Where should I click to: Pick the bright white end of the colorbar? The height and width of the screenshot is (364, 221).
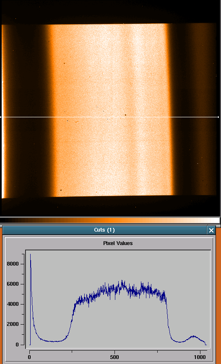[x=215, y=220]
